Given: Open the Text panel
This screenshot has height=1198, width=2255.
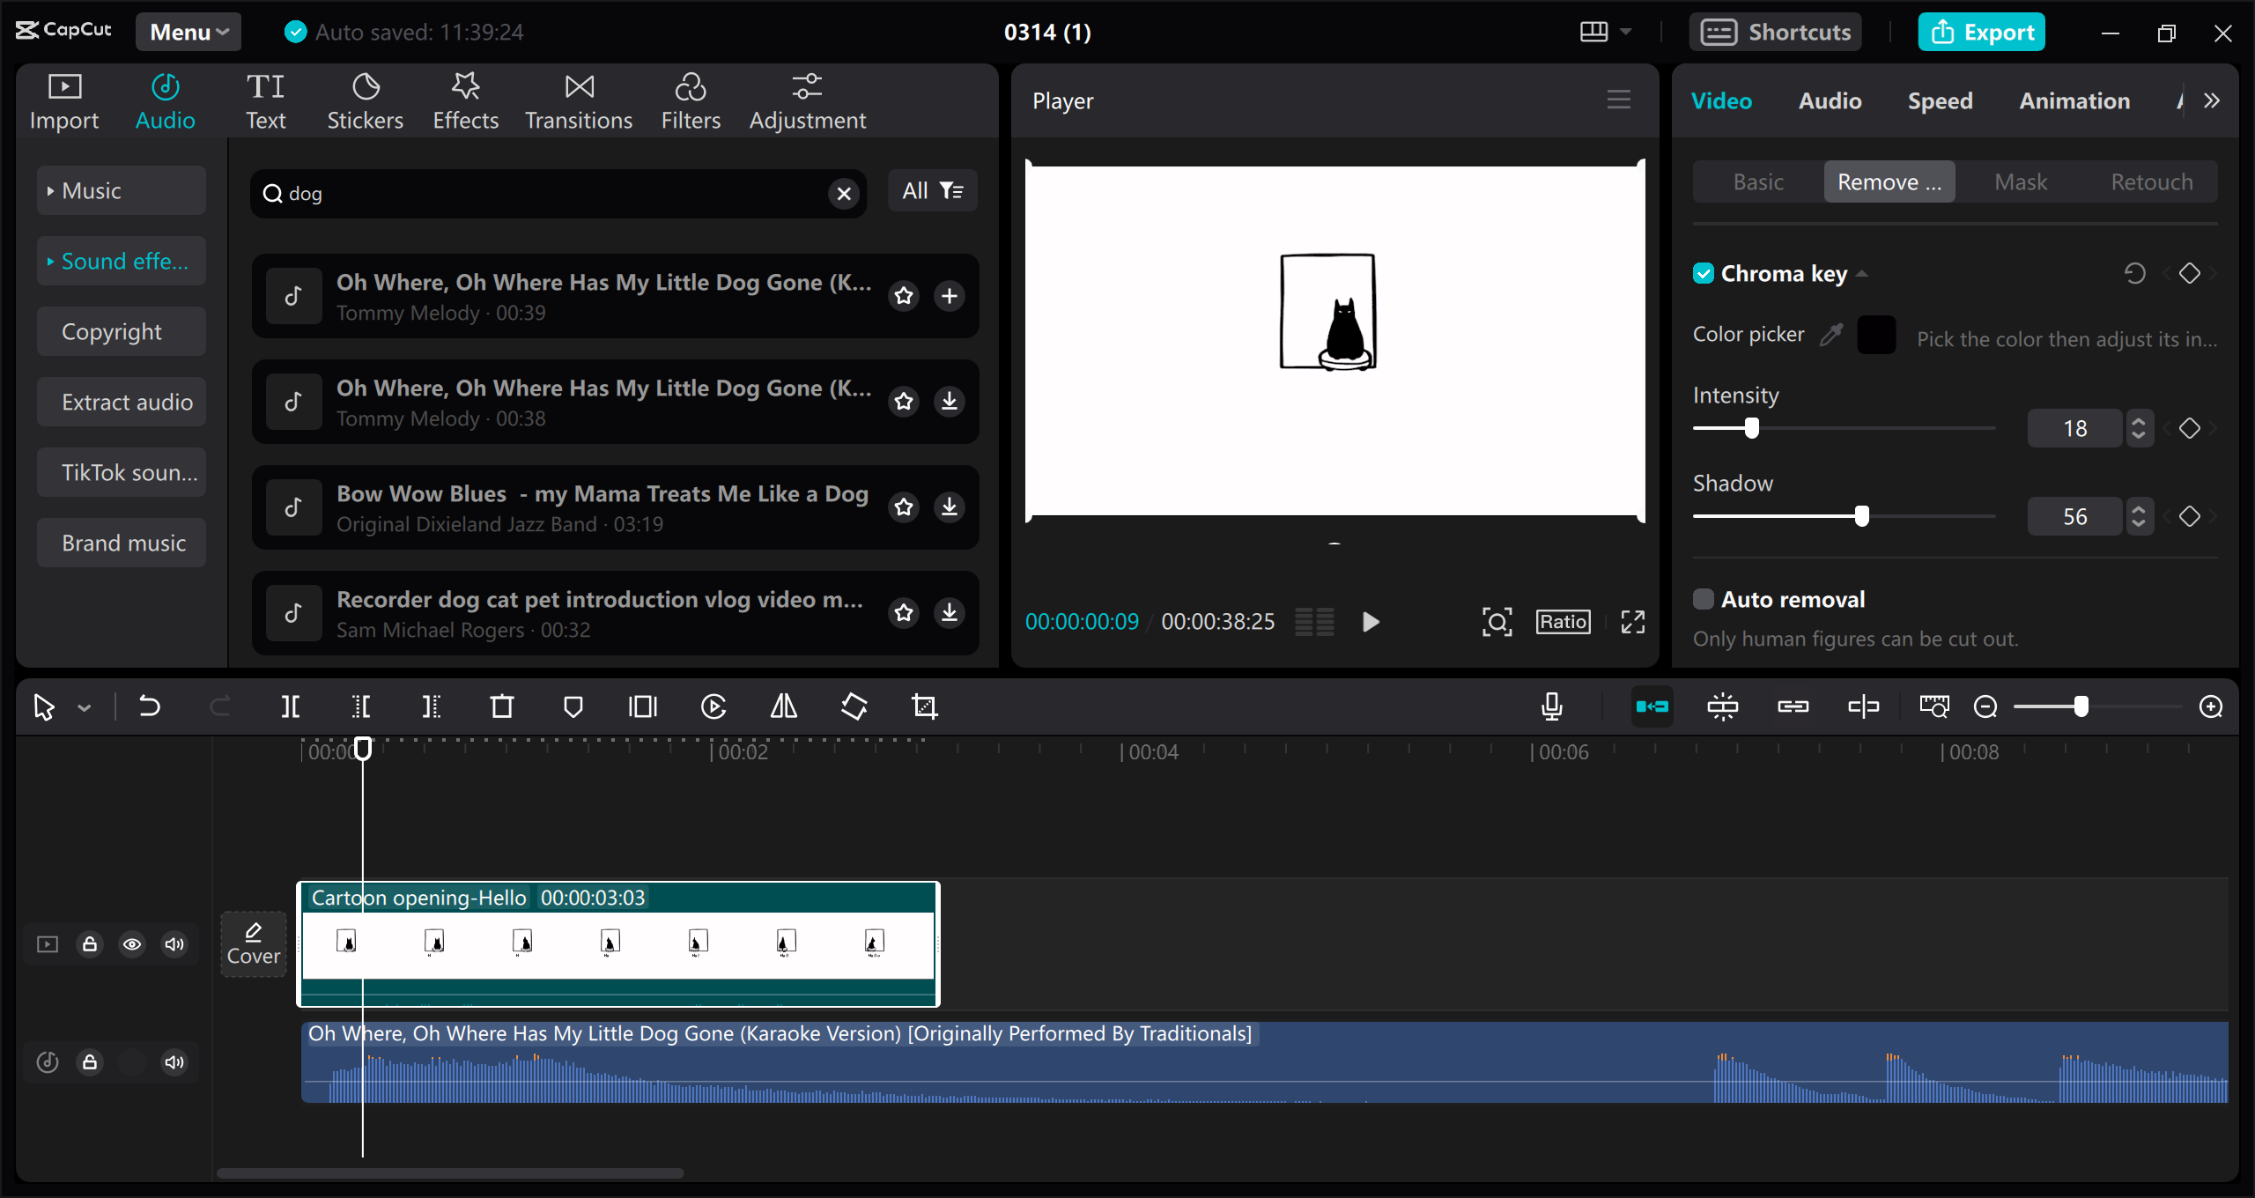Looking at the screenshot, I should tap(265, 102).
